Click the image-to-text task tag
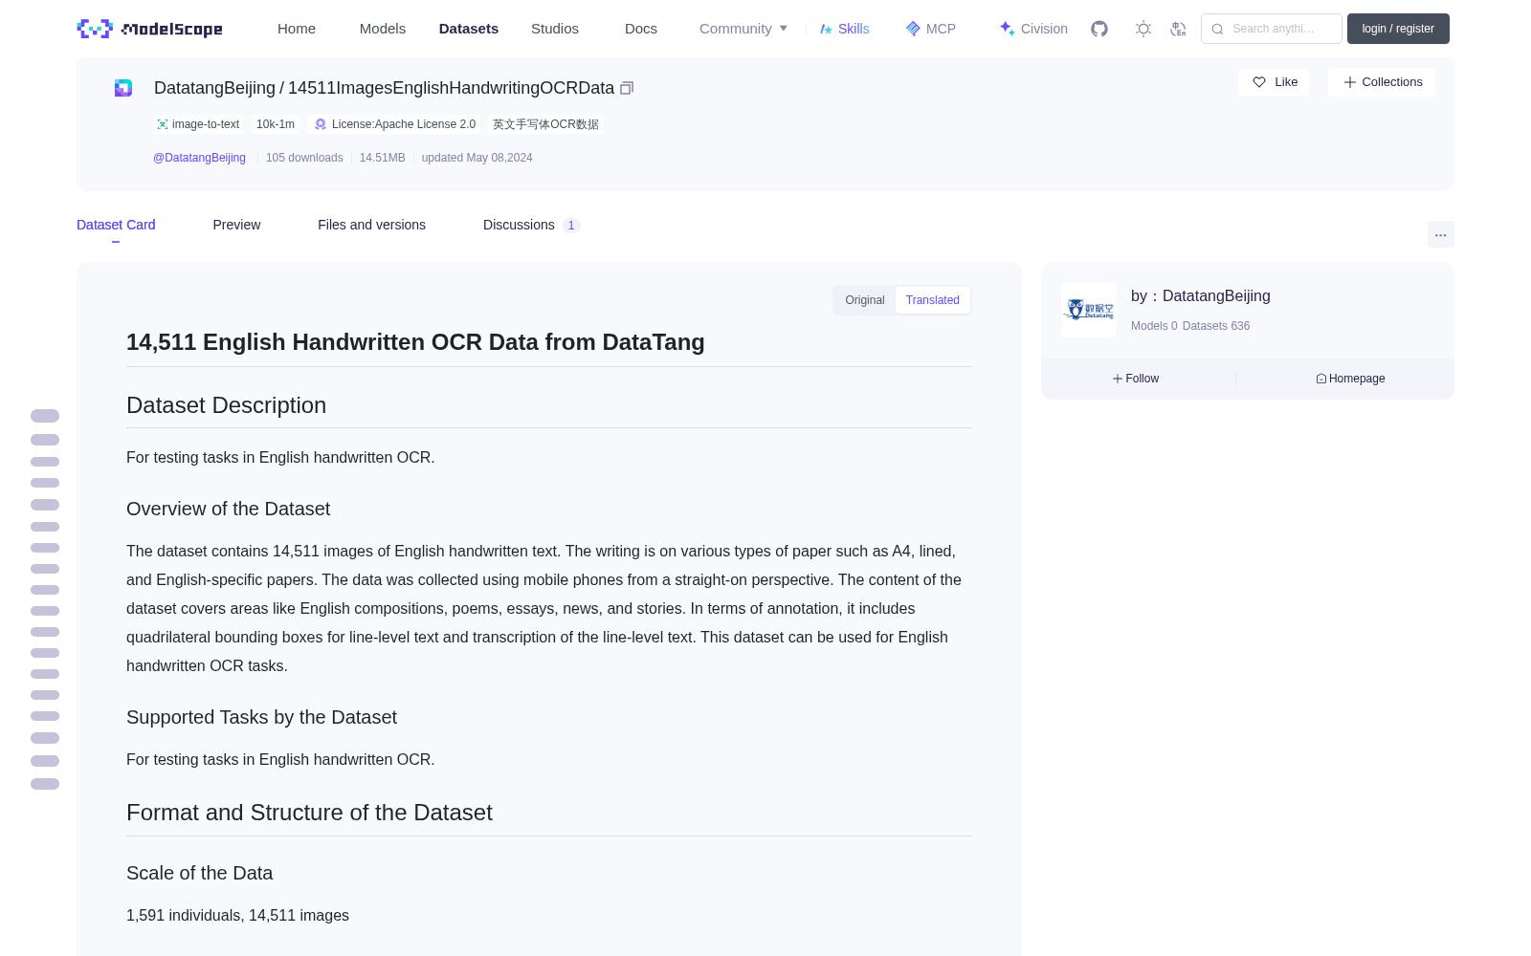Screen dimensions: 1531x956 point(198,124)
